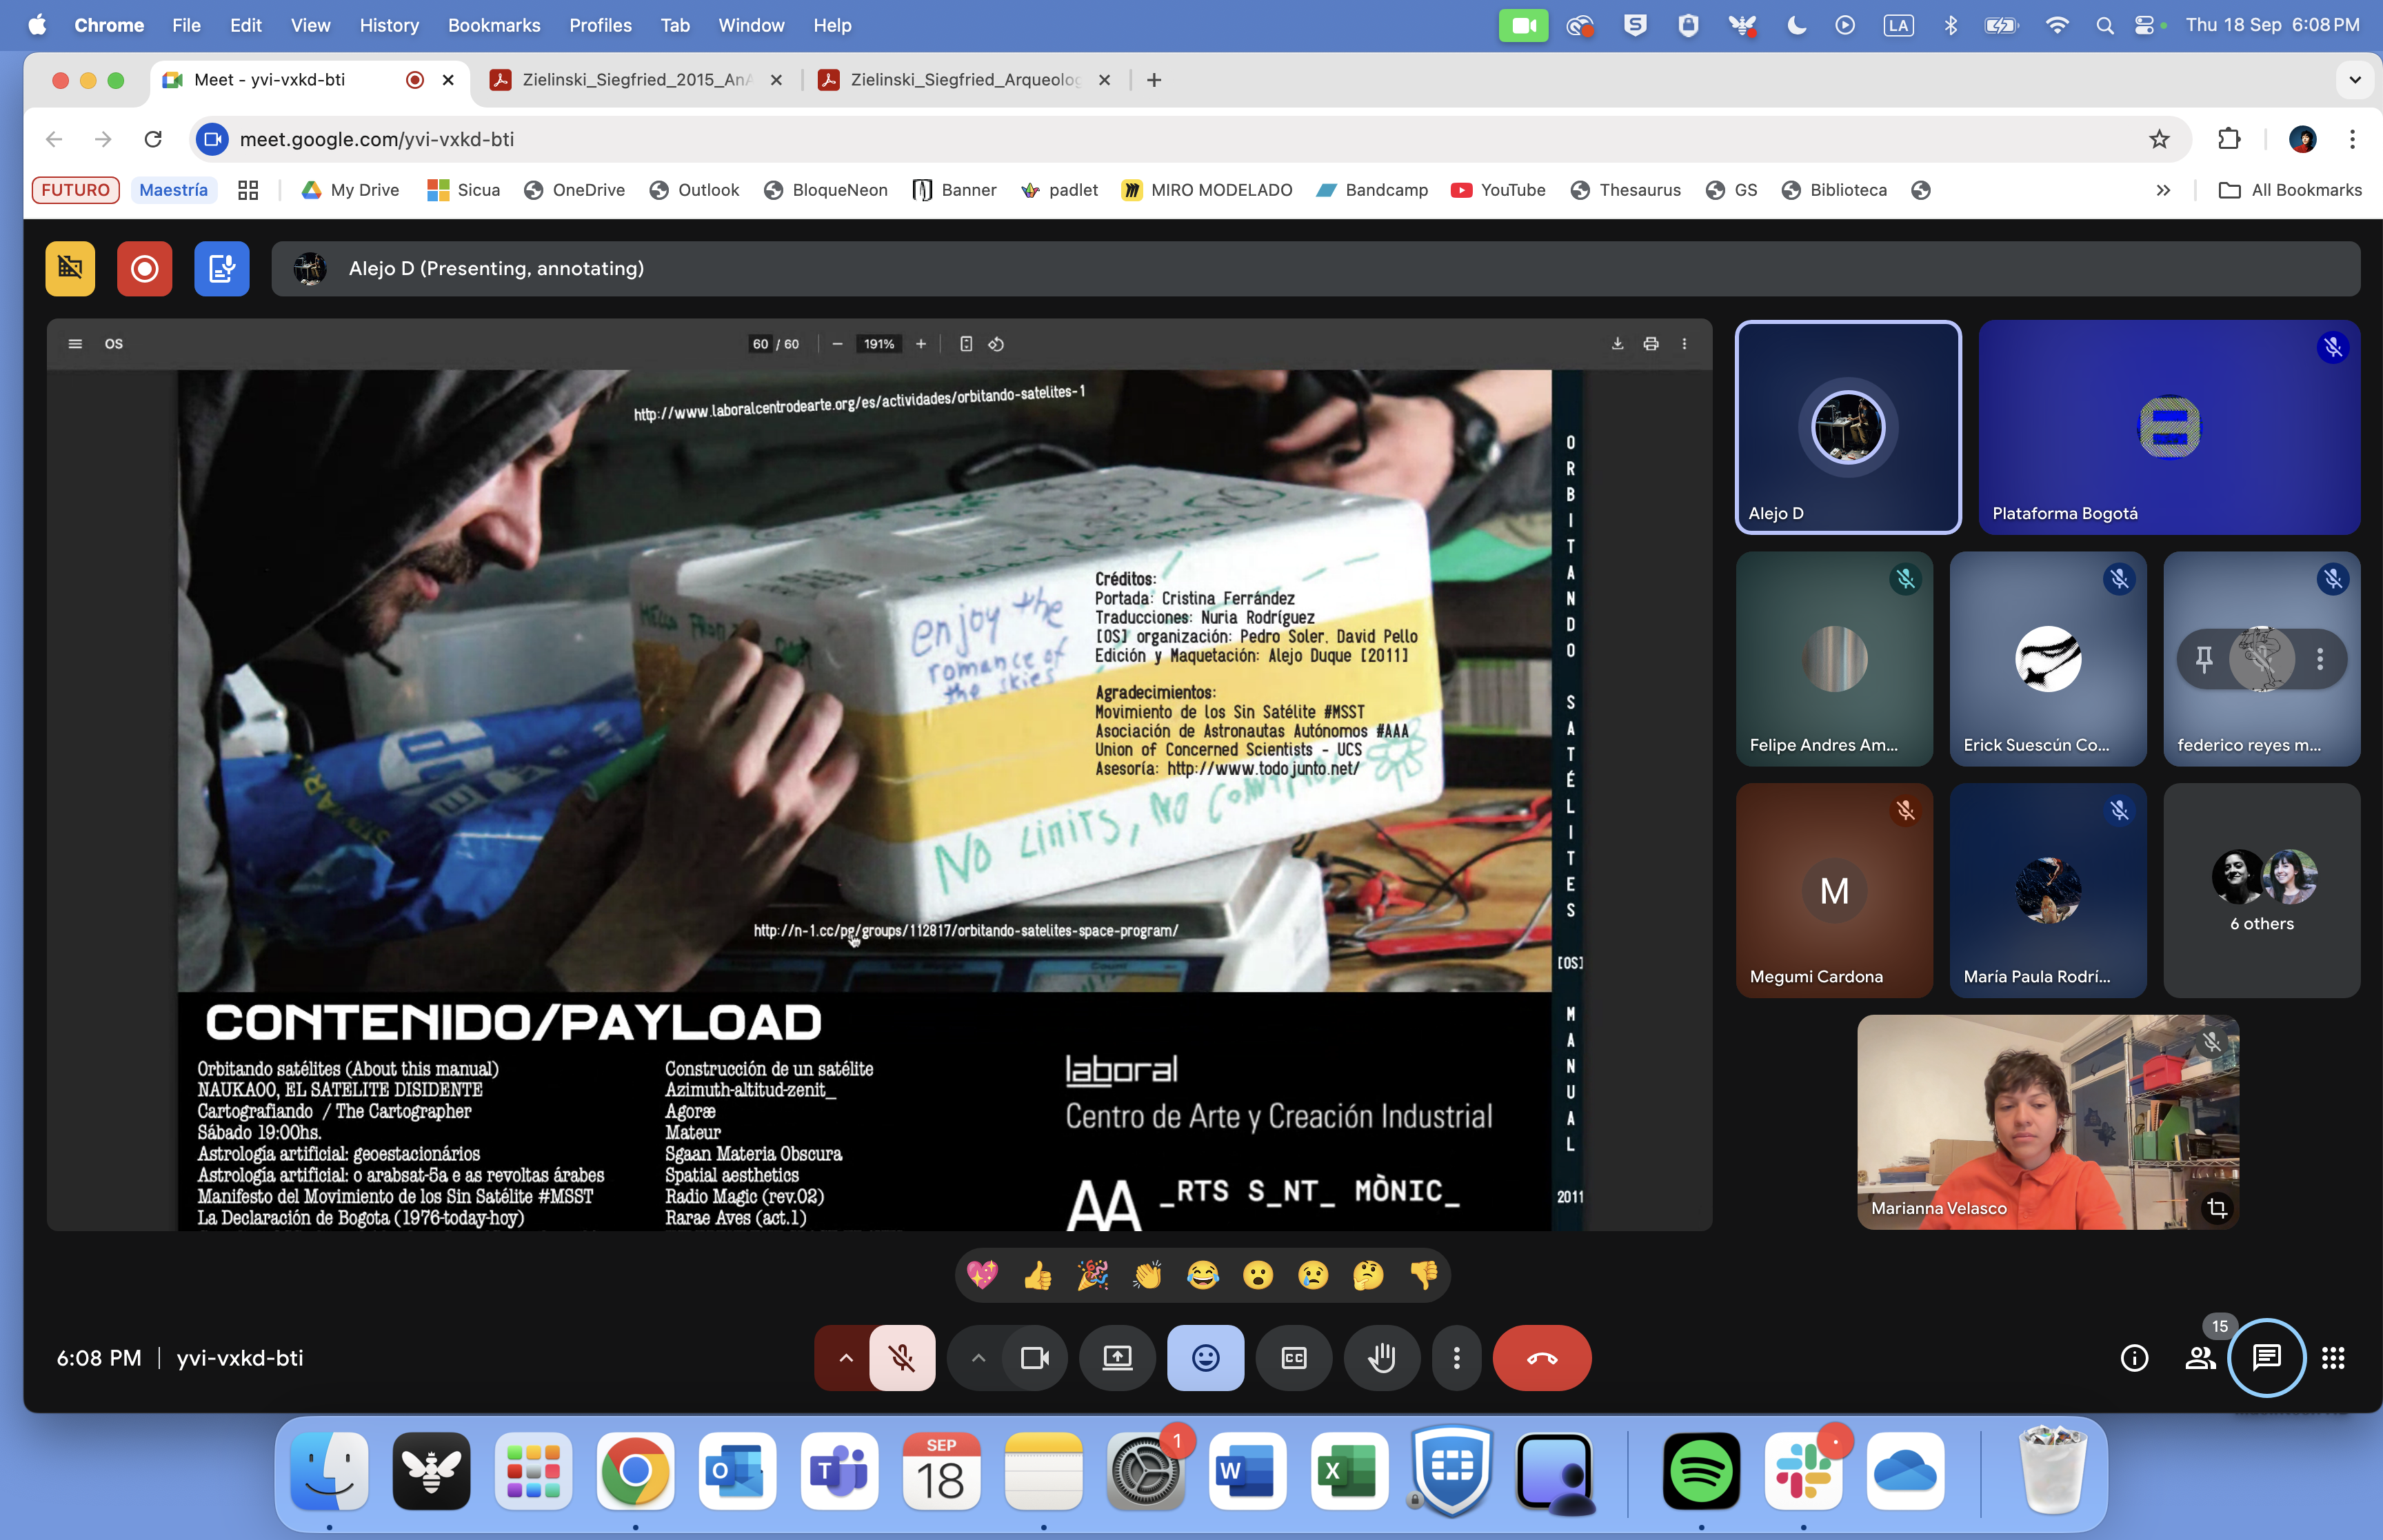Send the thumbs up reaction
Viewport: 2383px width, 1540px height.
tap(1038, 1275)
